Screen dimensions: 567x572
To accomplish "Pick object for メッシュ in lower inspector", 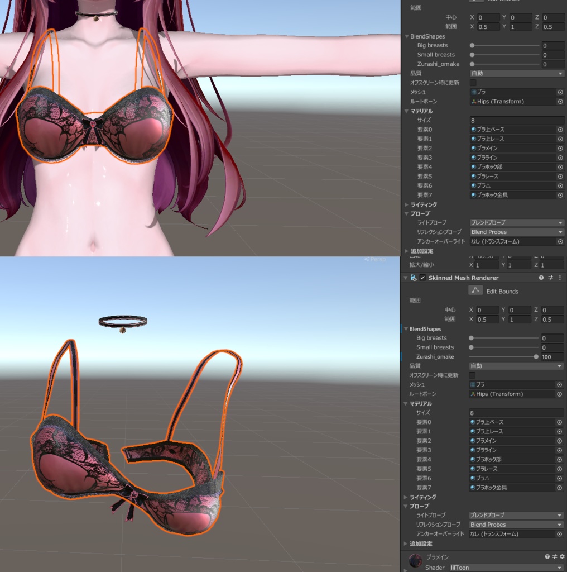I will [x=559, y=384].
